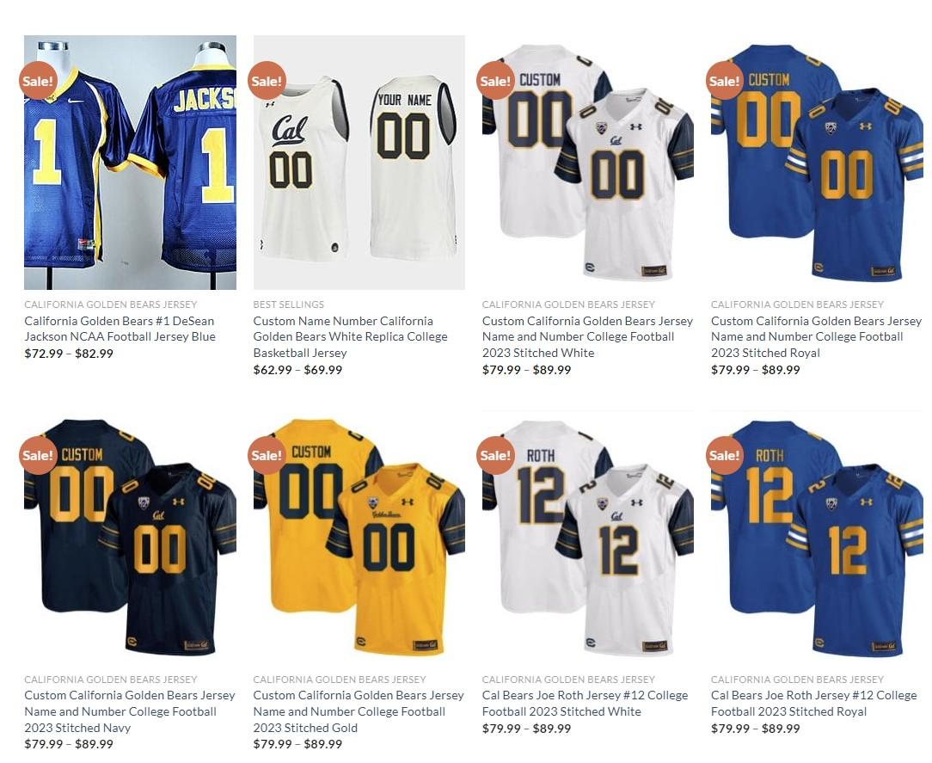
Task: Open Custom Name Number White Replica Basketball Jersey link
Action: coord(350,336)
